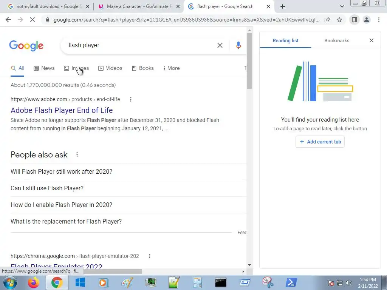Open the Images results tab

tap(76, 68)
